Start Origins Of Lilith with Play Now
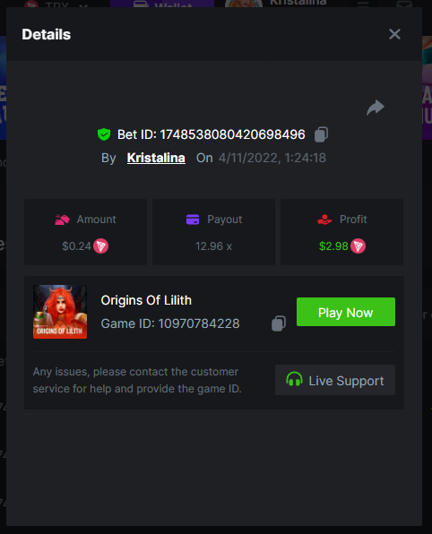The height and width of the screenshot is (534, 432). tap(346, 312)
